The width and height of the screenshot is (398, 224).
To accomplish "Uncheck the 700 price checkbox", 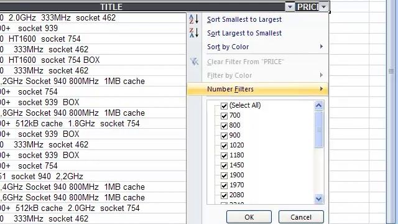I will tap(224, 116).
